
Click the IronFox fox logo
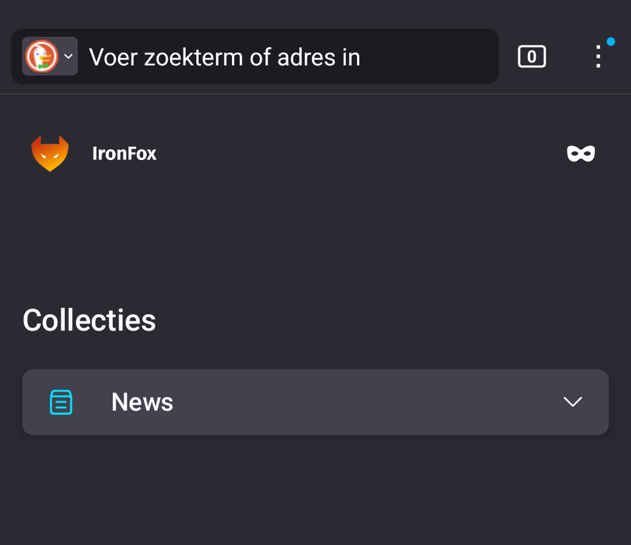pos(50,154)
